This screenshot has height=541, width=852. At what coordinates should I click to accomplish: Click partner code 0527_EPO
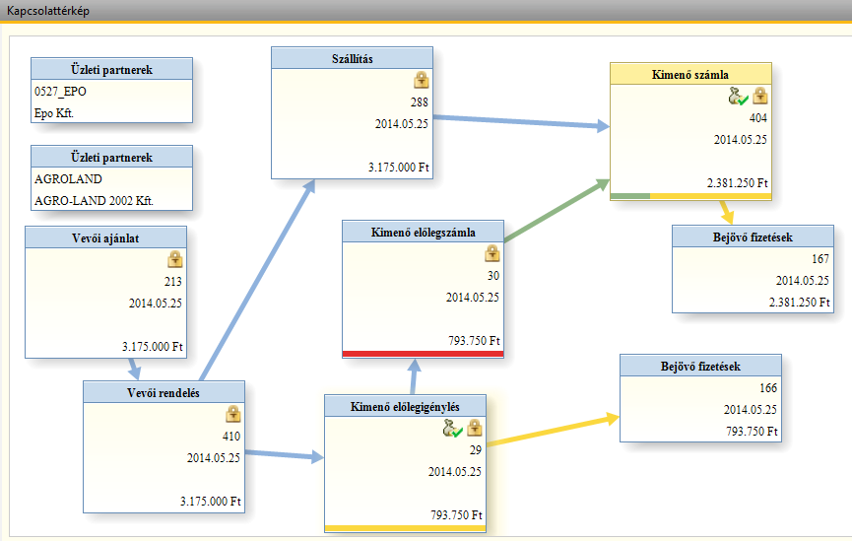click(x=60, y=92)
